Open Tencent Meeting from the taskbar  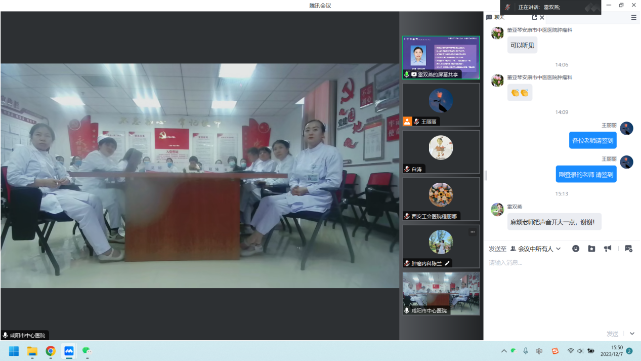[69, 351]
